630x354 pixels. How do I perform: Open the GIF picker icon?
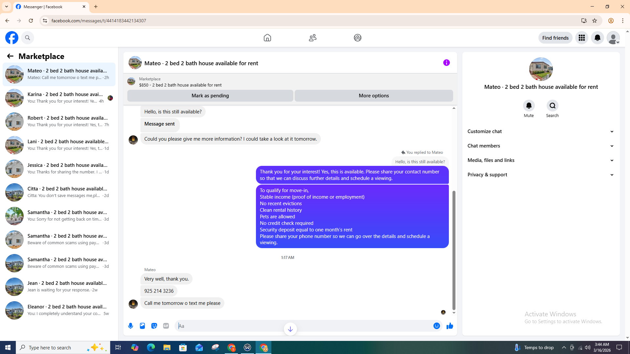tap(166, 326)
